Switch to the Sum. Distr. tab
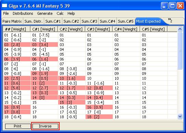Viewport: 186px width, 133px height. tap(34, 21)
